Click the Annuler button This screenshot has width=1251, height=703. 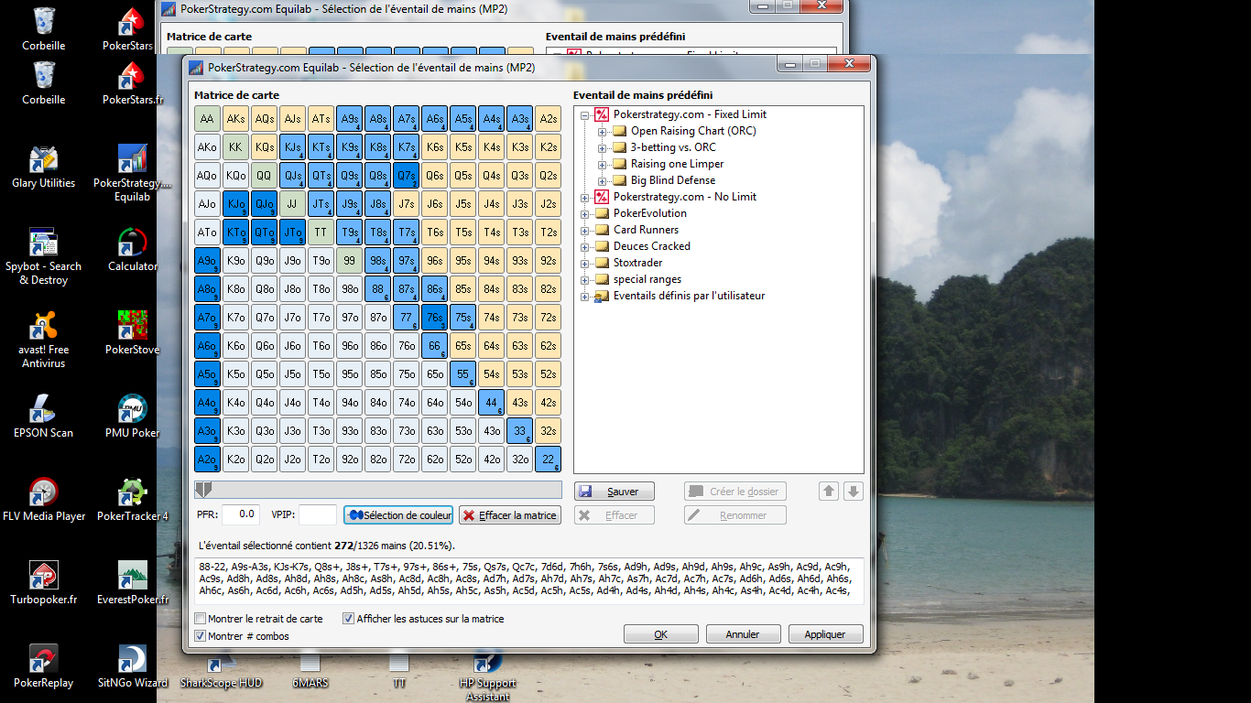(743, 634)
